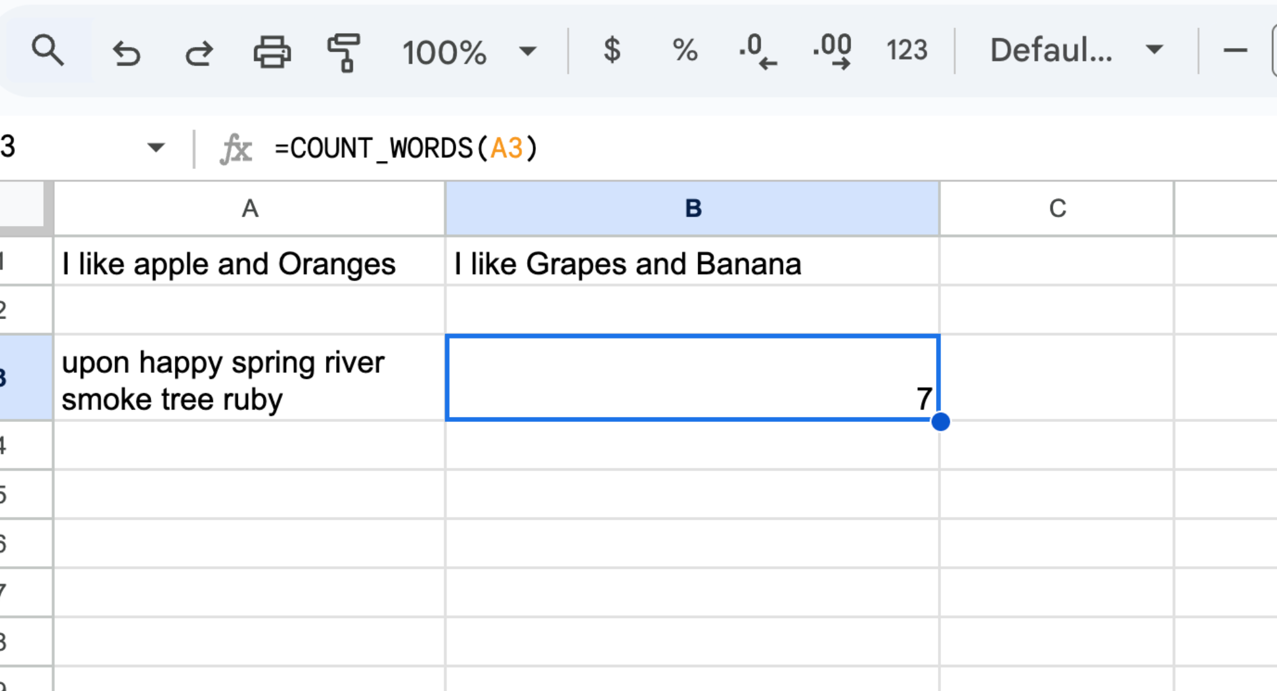
Task: Format cell as percent
Action: (x=684, y=51)
